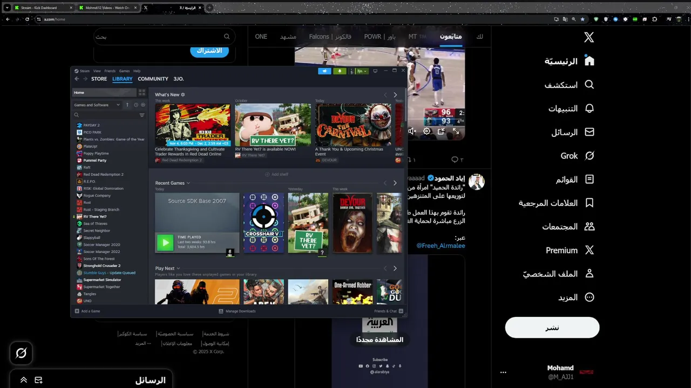The height and width of the screenshot is (388, 691).
Task: Open More (المزيد) menu on X sidebar
Action: pyautogui.click(x=577, y=297)
